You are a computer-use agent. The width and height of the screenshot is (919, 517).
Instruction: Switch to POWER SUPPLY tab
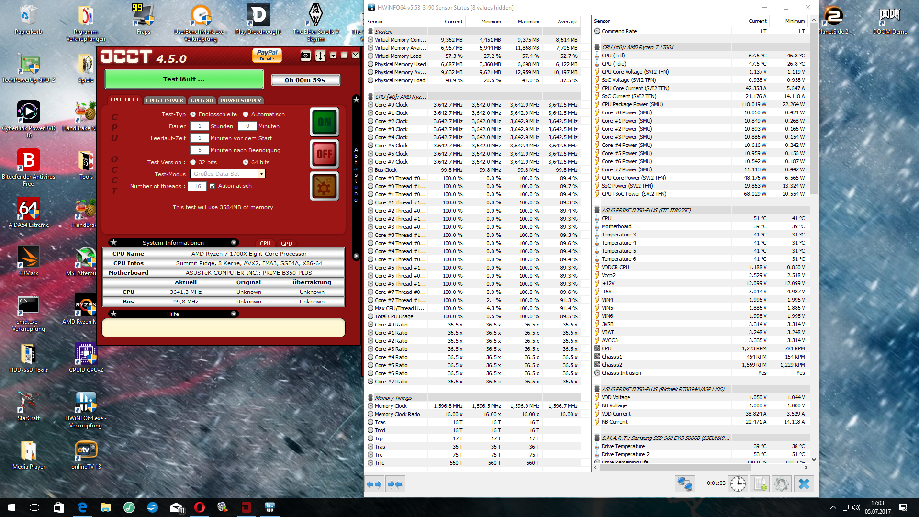(x=240, y=101)
